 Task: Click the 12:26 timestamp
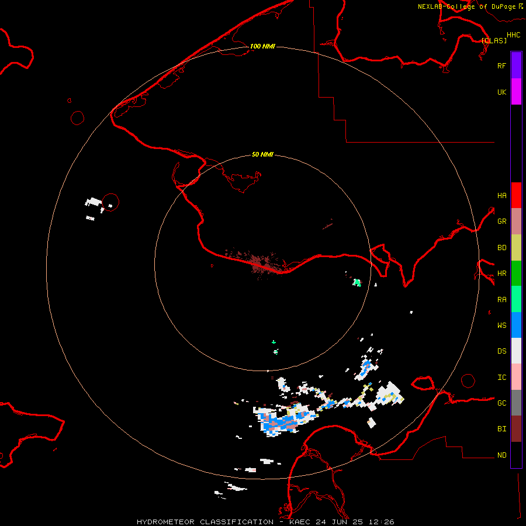point(381,522)
